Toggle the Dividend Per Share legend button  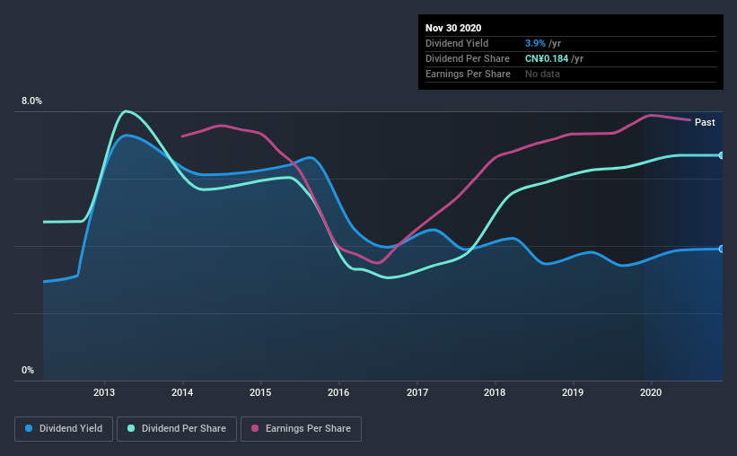pos(177,429)
